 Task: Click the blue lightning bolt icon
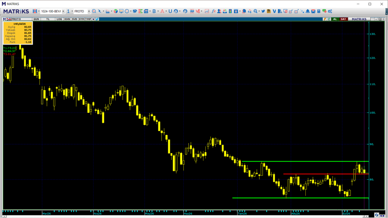(100, 11)
